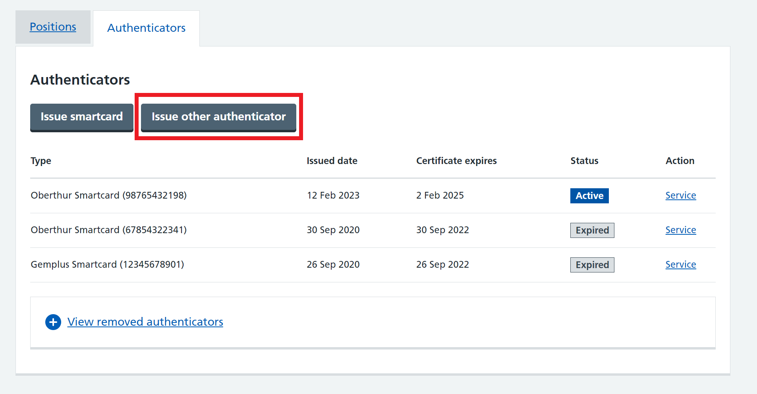Select the Active status tag
Image resolution: width=757 pixels, height=394 pixels.
pos(589,196)
